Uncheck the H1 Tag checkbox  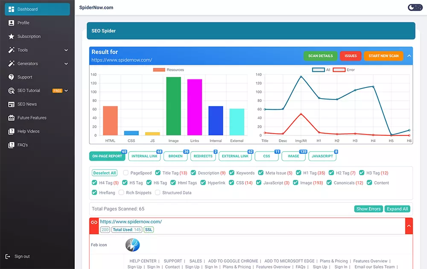298,173
